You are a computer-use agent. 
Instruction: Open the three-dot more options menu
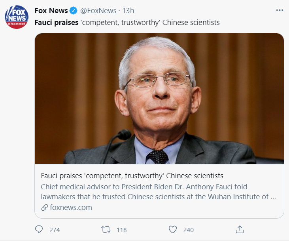(x=280, y=10)
